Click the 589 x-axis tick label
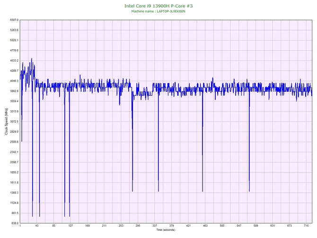Screen dimensions: 317x238 pos(256,226)
